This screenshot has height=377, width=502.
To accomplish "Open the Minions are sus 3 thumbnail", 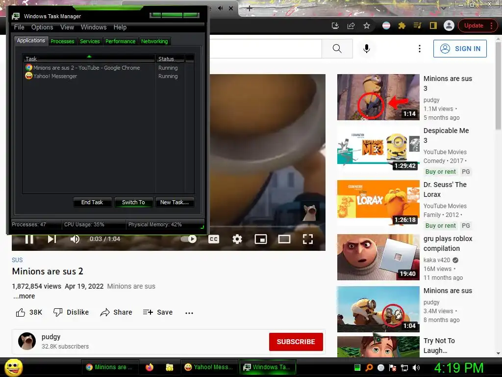I will (x=378, y=97).
